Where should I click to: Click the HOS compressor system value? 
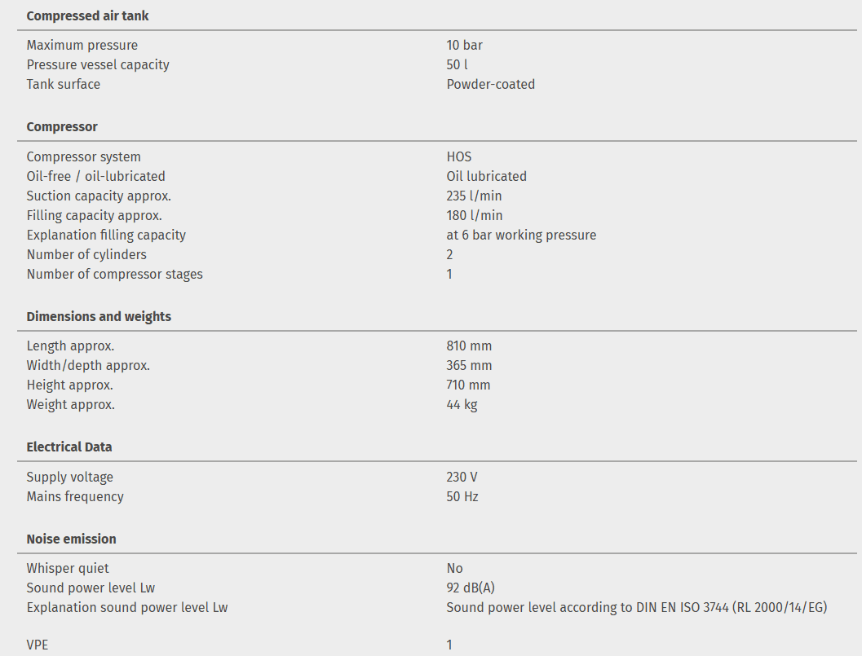(458, 156)
